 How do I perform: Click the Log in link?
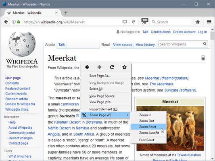point(202,32)
